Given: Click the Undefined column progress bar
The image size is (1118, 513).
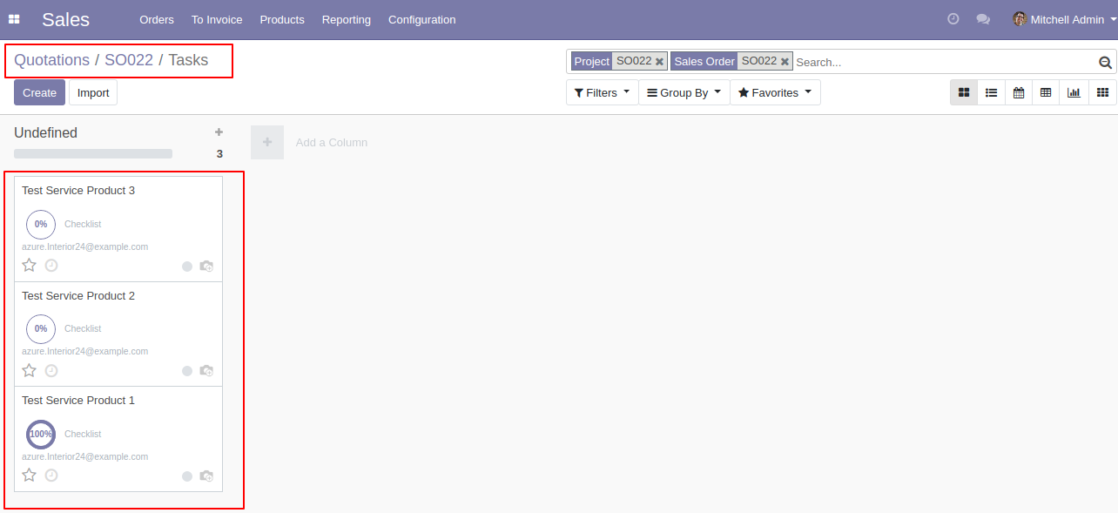Looking at the screenshot, I should coord(93,153).
